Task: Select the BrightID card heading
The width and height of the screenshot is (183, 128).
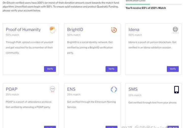Action: (x=75, y=30)
